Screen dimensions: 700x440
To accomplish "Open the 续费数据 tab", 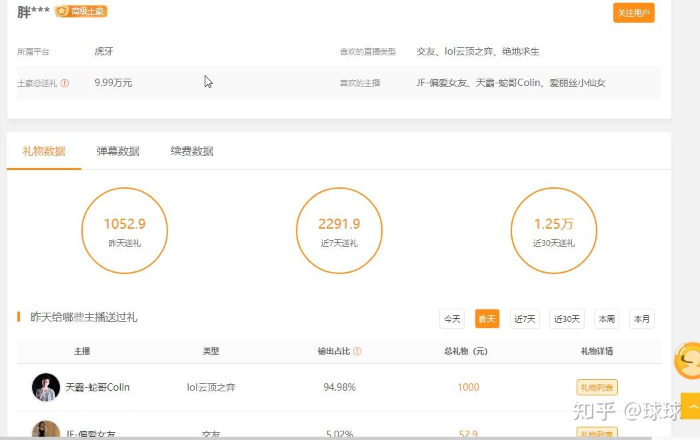I will [x=191, y=151].
